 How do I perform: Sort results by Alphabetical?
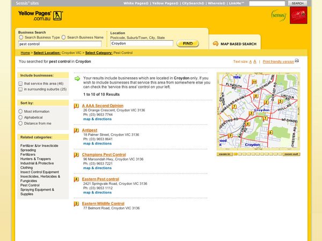click(x=21, y=117)
